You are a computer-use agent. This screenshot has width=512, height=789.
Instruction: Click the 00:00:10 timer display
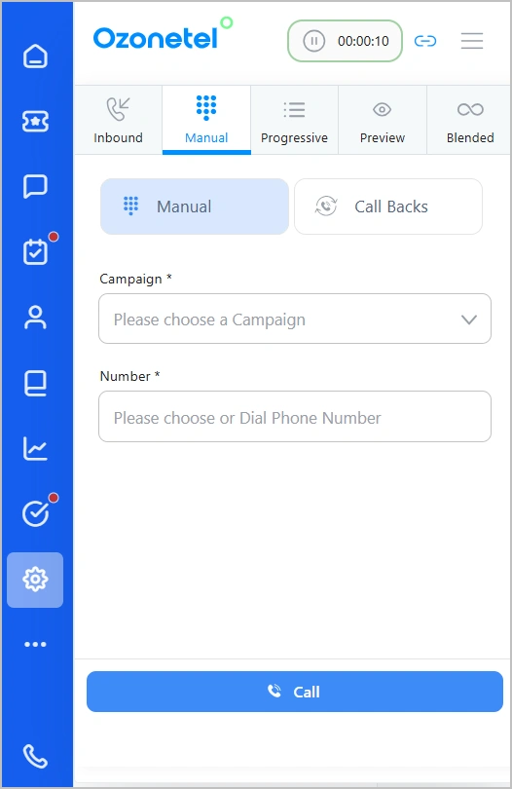coord(363,41)
